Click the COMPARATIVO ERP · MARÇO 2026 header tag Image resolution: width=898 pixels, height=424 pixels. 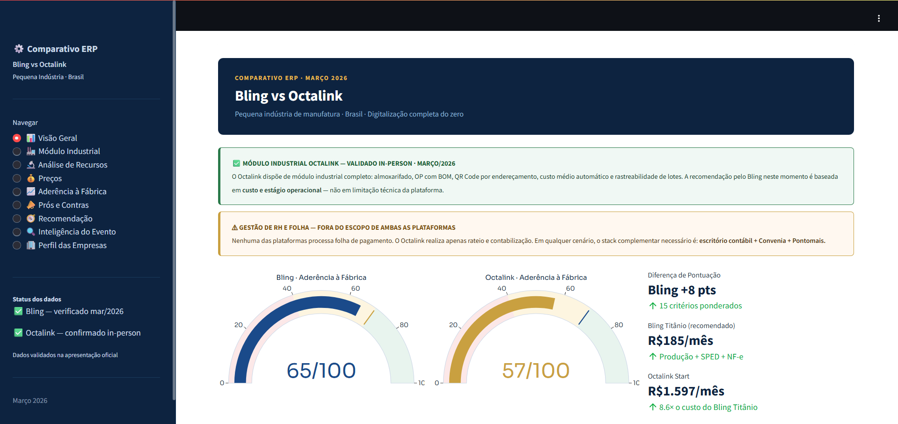pos(291,78)
